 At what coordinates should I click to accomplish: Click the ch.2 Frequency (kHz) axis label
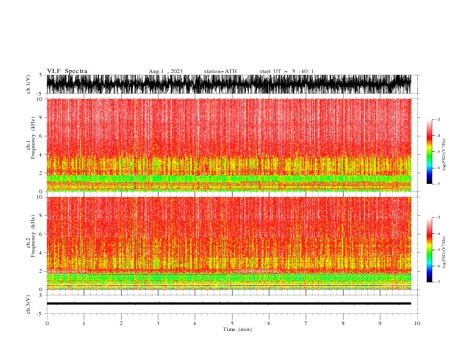[x=31, y=235]
